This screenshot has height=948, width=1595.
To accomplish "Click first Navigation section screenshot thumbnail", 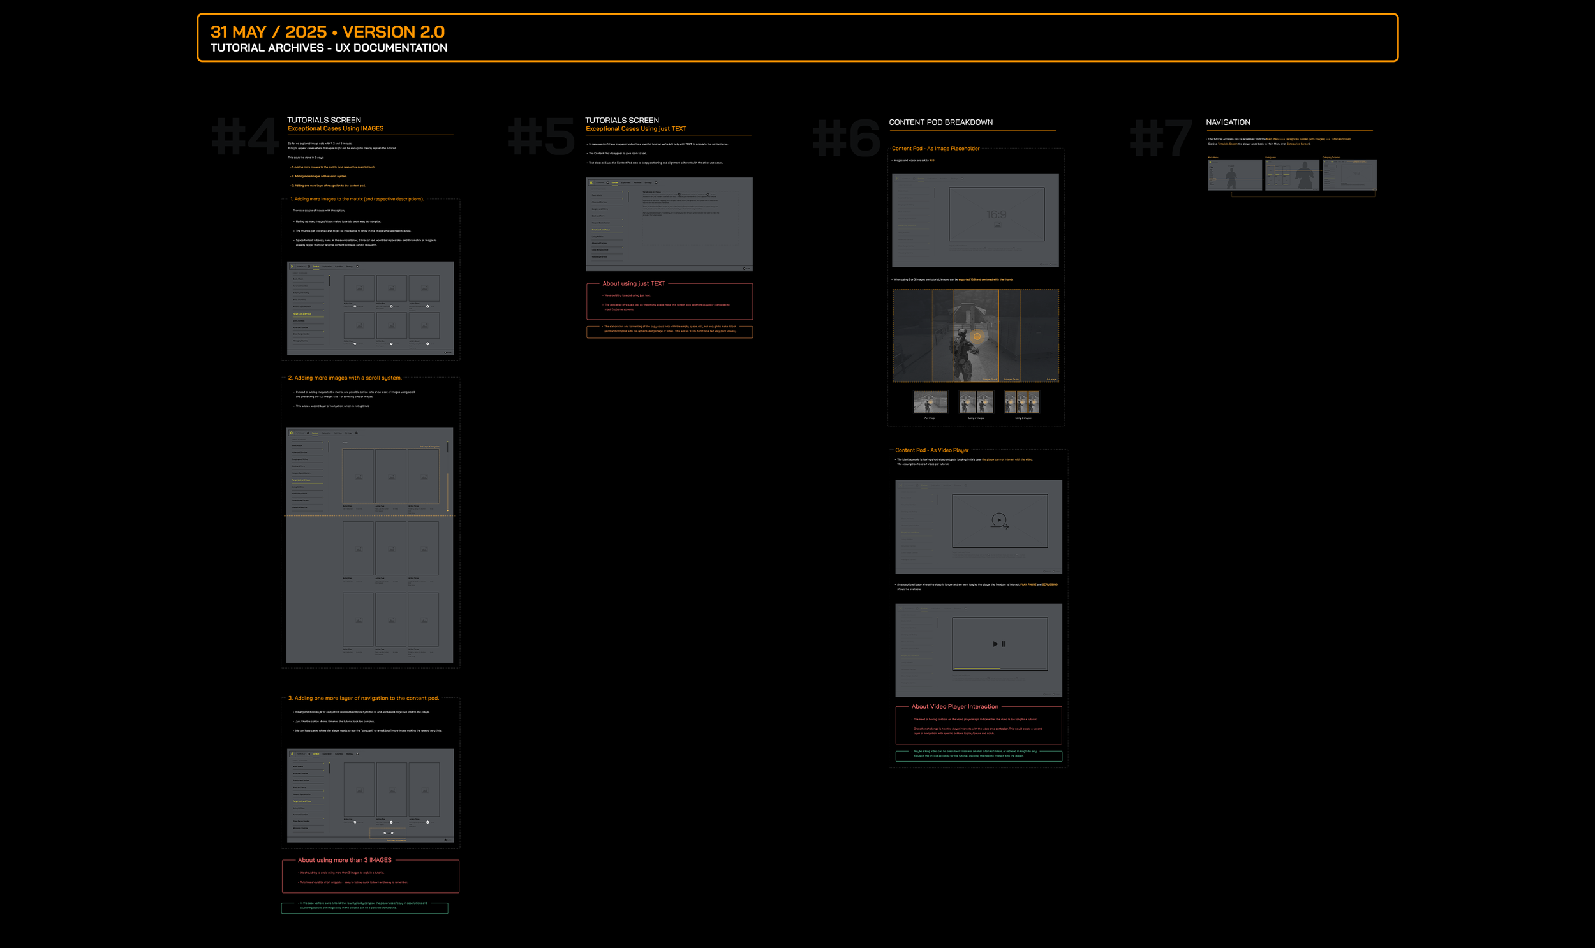I will click(x=1235, y=175).
